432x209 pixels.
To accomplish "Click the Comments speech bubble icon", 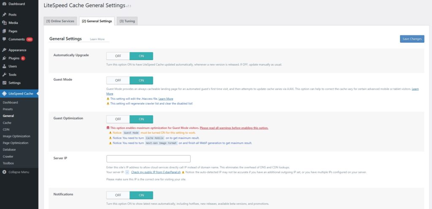I will coord(4,39).
